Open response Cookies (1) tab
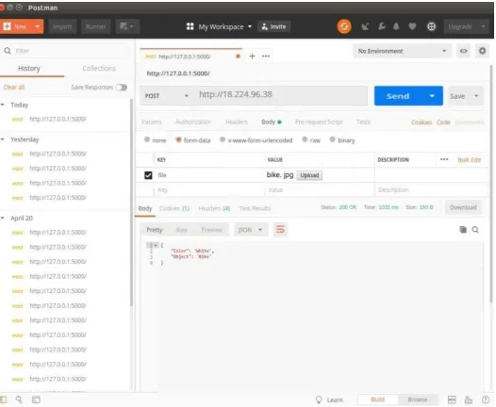Screen dimensions: 496x407 pos(174,208)
